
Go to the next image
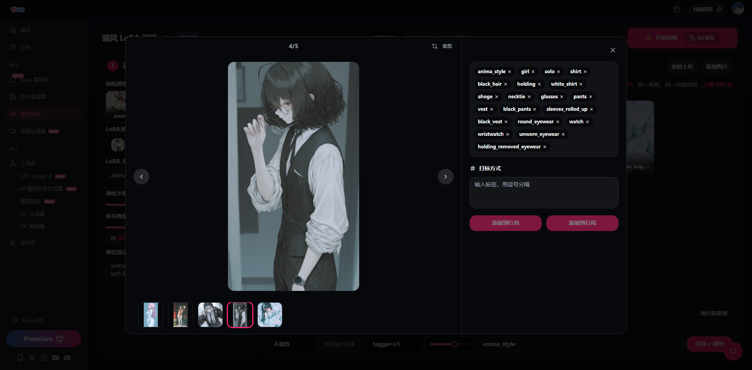point(446,177)
